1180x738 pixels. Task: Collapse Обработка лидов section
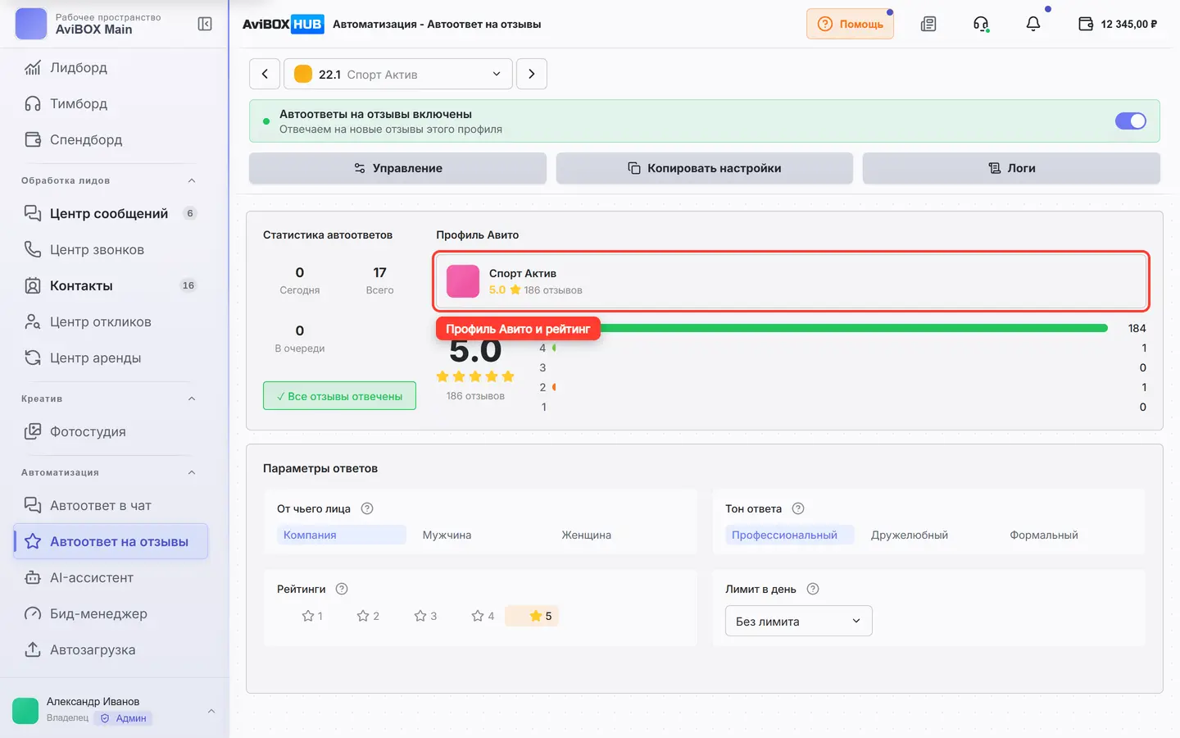click(192, 180)
